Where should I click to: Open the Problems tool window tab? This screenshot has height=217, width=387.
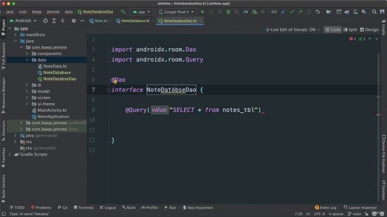(x=41, y=207)
